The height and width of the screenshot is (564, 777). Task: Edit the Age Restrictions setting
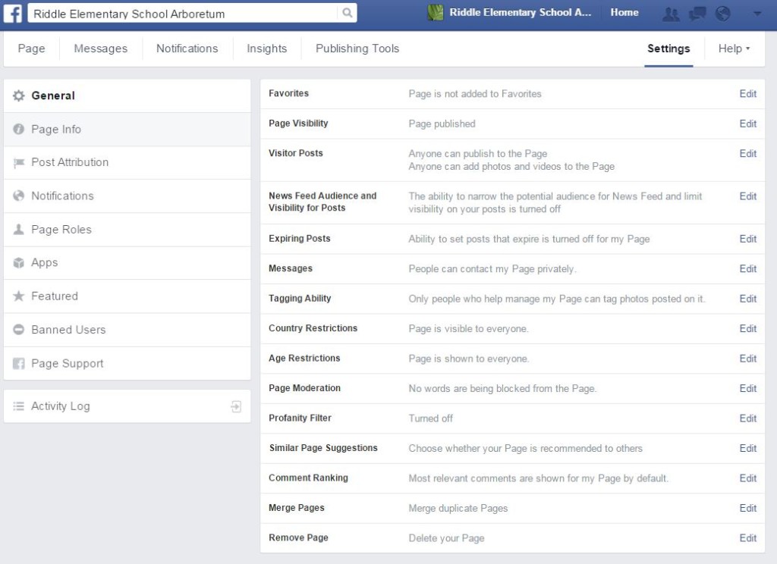pos(747,359)
